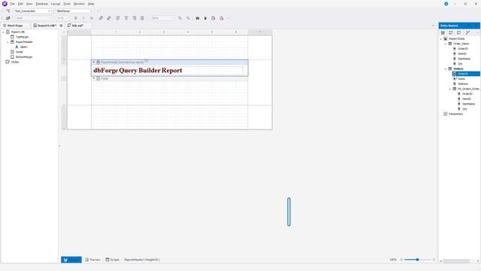The image size is (481, 271).
Task: Click the zoom slider handle at bottom
Action: click(x=417, y=260)
